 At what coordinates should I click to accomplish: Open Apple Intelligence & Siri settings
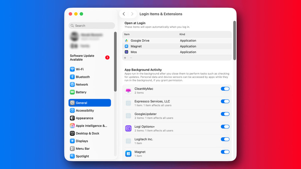point(90,126)
